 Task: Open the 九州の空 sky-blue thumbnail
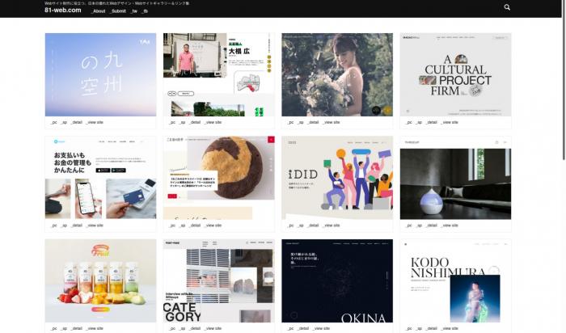(100, 74)
